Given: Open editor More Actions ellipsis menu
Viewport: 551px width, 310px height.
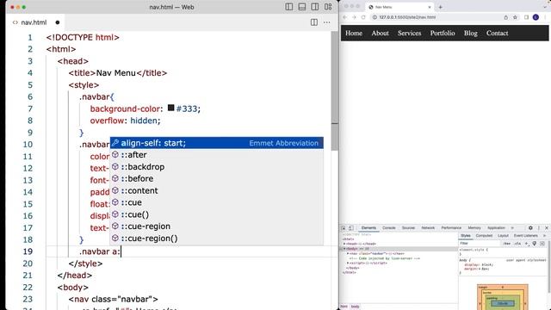Looking at the screenshot, I should pos(327,22).
